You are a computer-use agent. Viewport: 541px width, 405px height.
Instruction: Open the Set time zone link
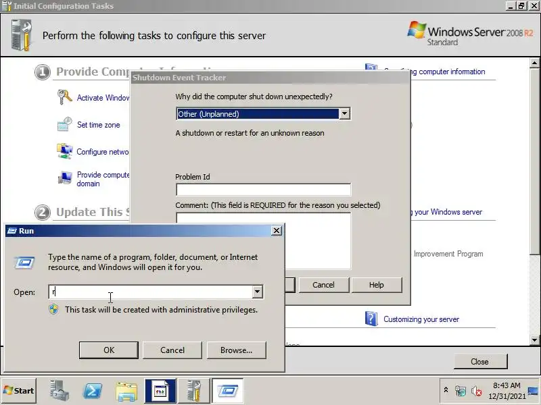tap(98, 125)
